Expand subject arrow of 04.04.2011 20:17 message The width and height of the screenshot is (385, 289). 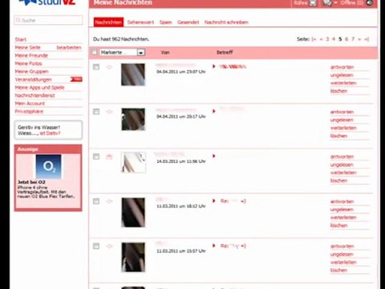214,111
